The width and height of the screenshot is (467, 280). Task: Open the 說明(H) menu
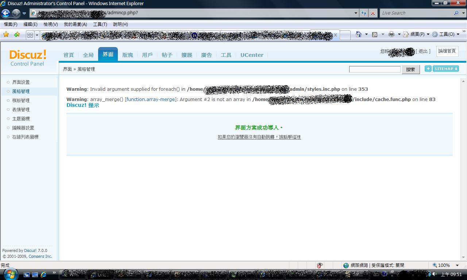[x=120, y=24]
